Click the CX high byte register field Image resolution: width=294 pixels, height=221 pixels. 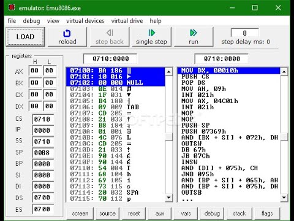pos(35,95)
